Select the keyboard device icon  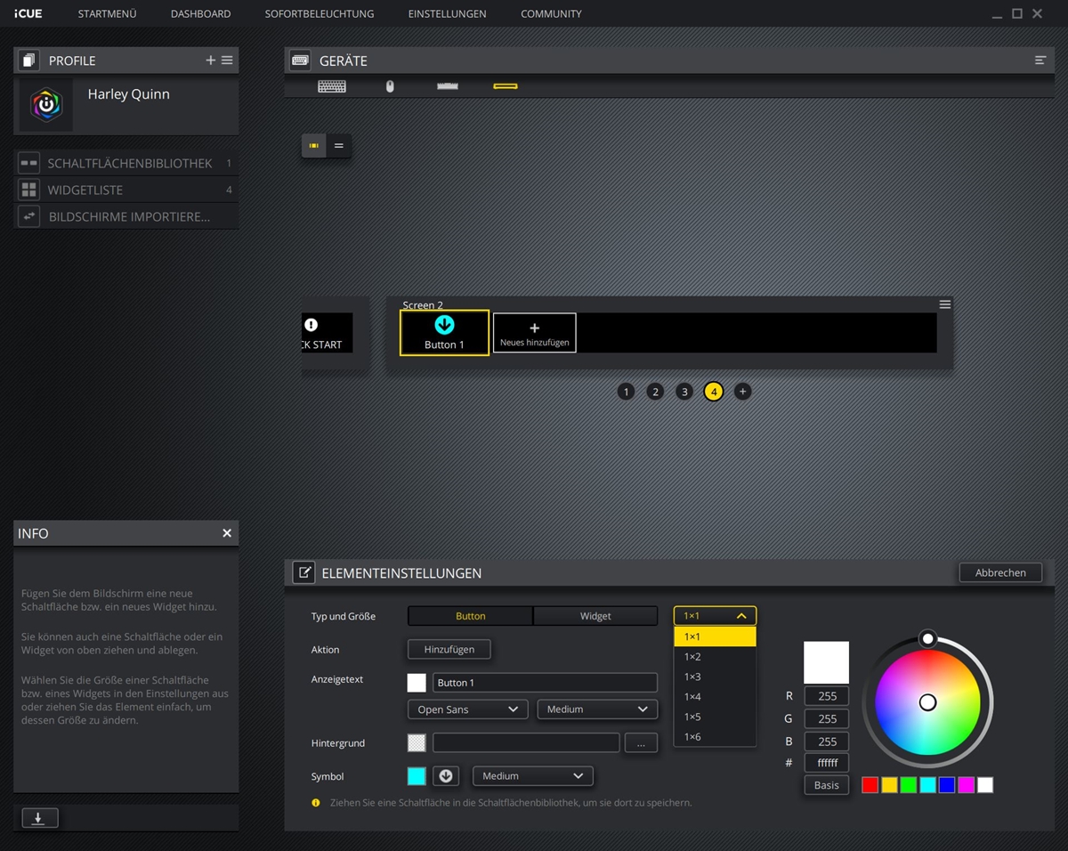(332, 86)
